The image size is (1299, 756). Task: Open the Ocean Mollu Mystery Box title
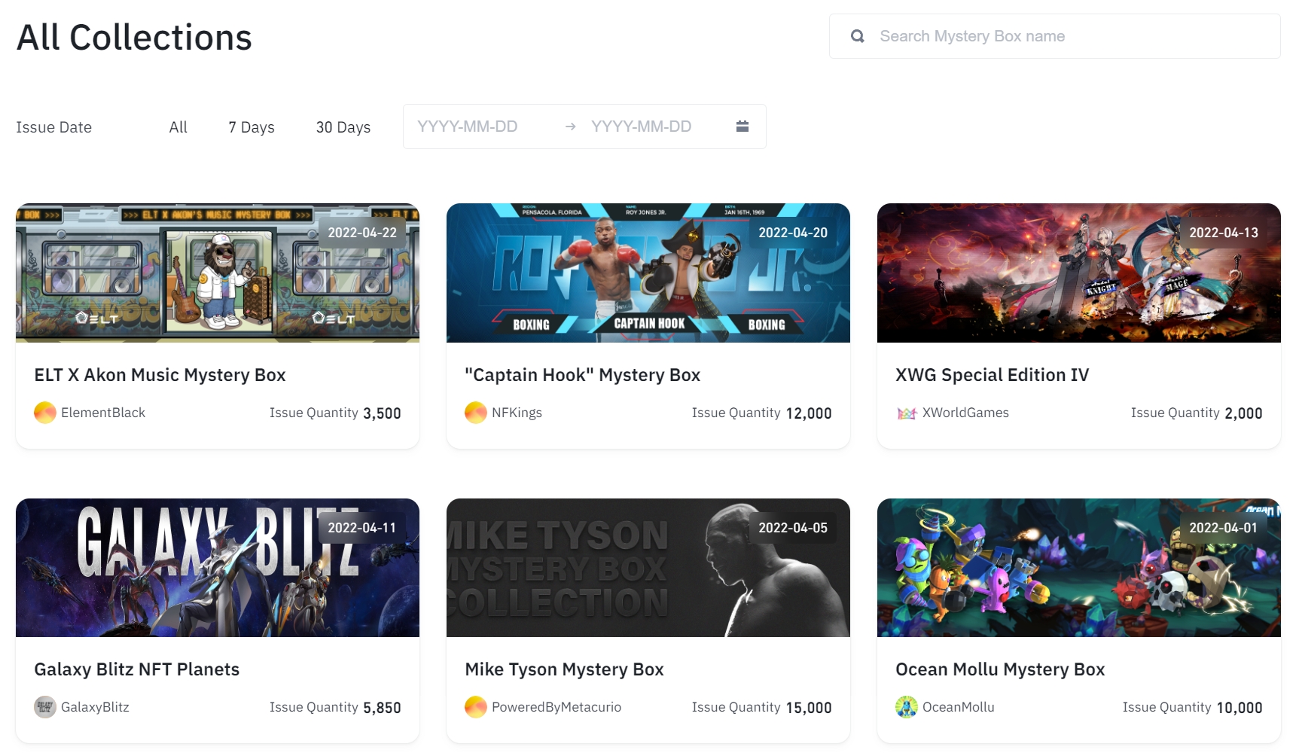click(999, 669)
